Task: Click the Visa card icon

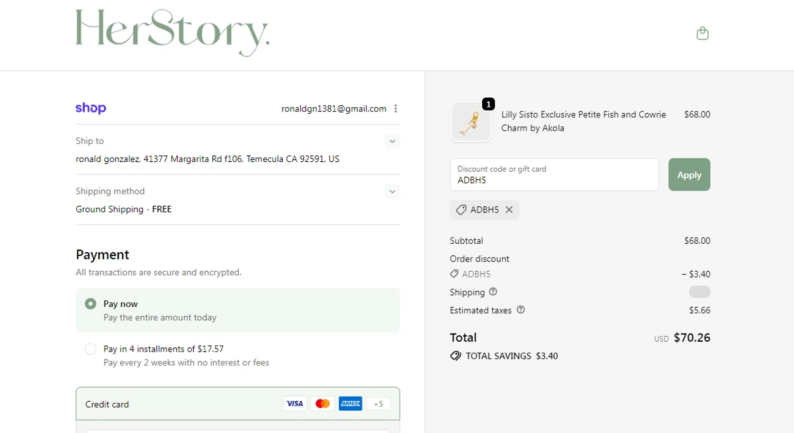Action: [295, 404]
